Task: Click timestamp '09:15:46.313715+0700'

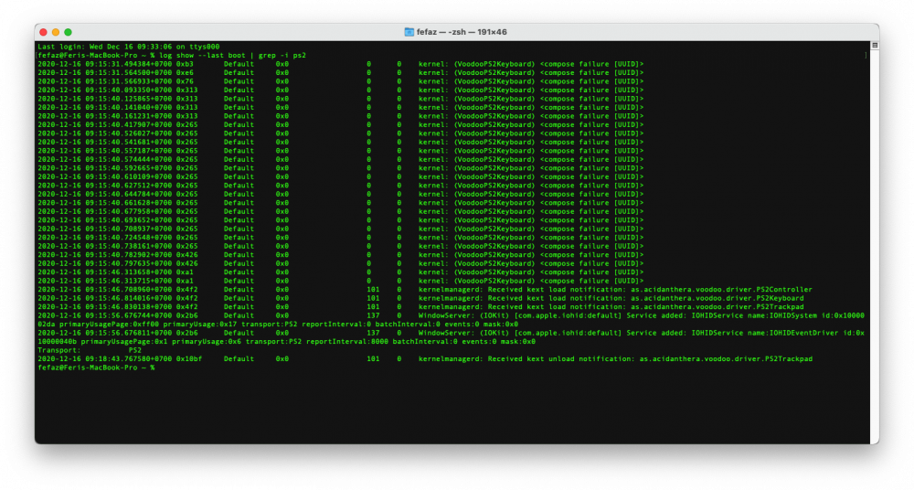Action: tap(129, 281)
